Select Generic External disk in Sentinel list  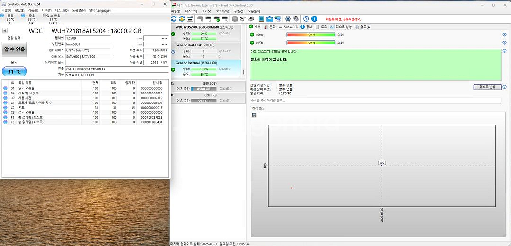(206, 68)
